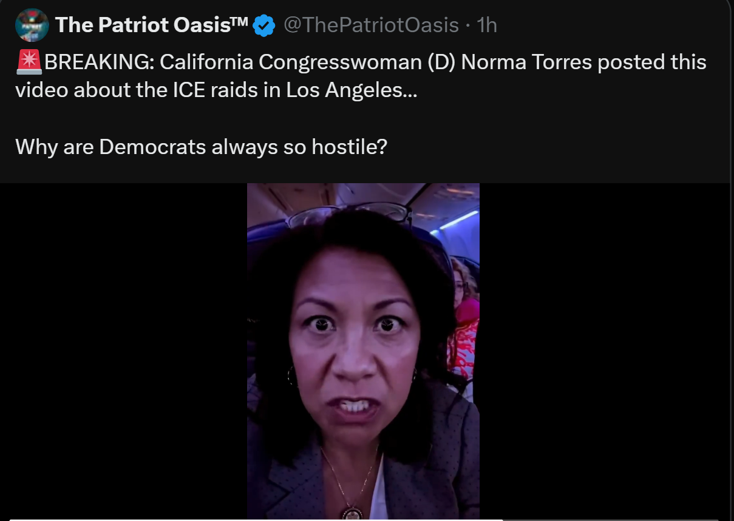Click the red siren emoji before BREAKING
Viewport: 734px width, 521px height.
29,62
